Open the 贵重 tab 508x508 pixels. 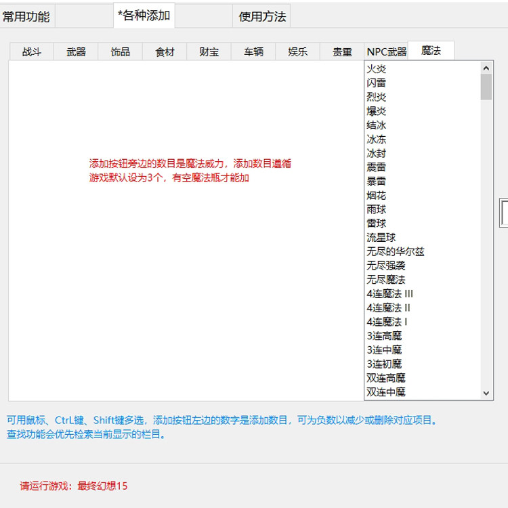pyautogui.click(x=342, y=51)
